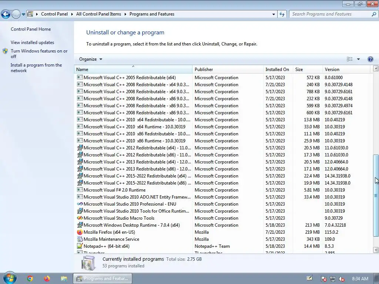Open Control Panel Home link
The image size is (379, 284).
click(x=31, y=29)
